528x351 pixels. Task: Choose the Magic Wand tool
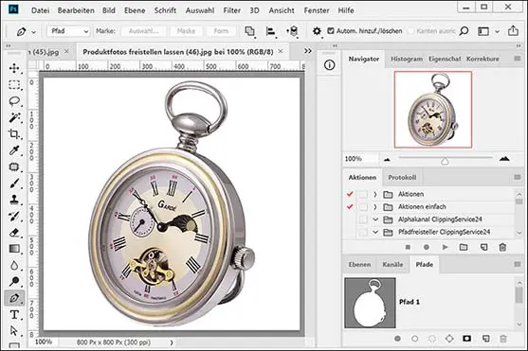14,117
